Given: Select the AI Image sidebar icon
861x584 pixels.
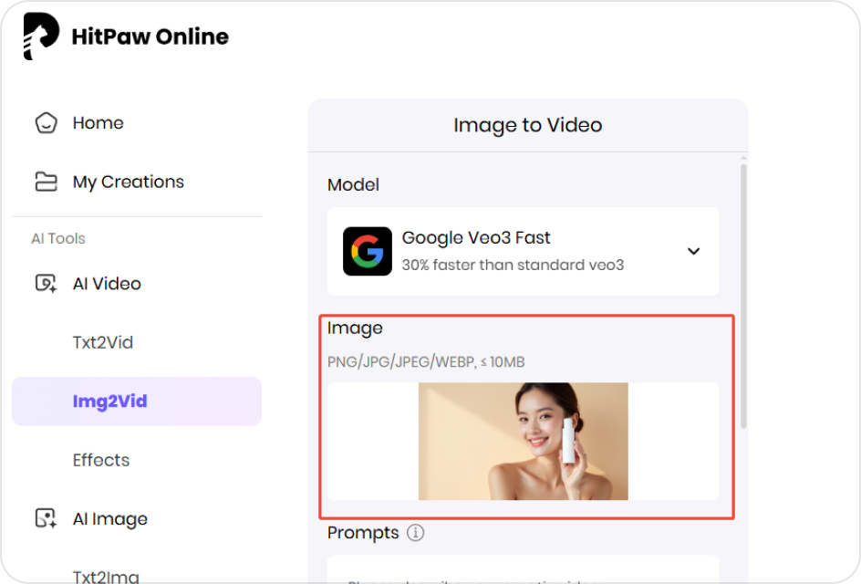Looking at the screenshot, I should (44, 518).
